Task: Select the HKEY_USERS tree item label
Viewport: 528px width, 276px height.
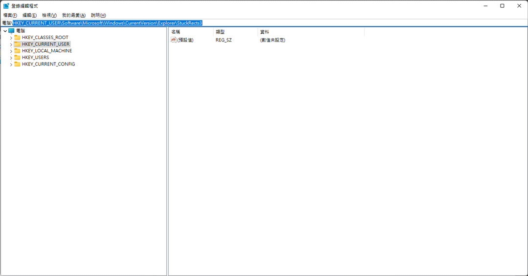Action: click(x=35, y=58)
